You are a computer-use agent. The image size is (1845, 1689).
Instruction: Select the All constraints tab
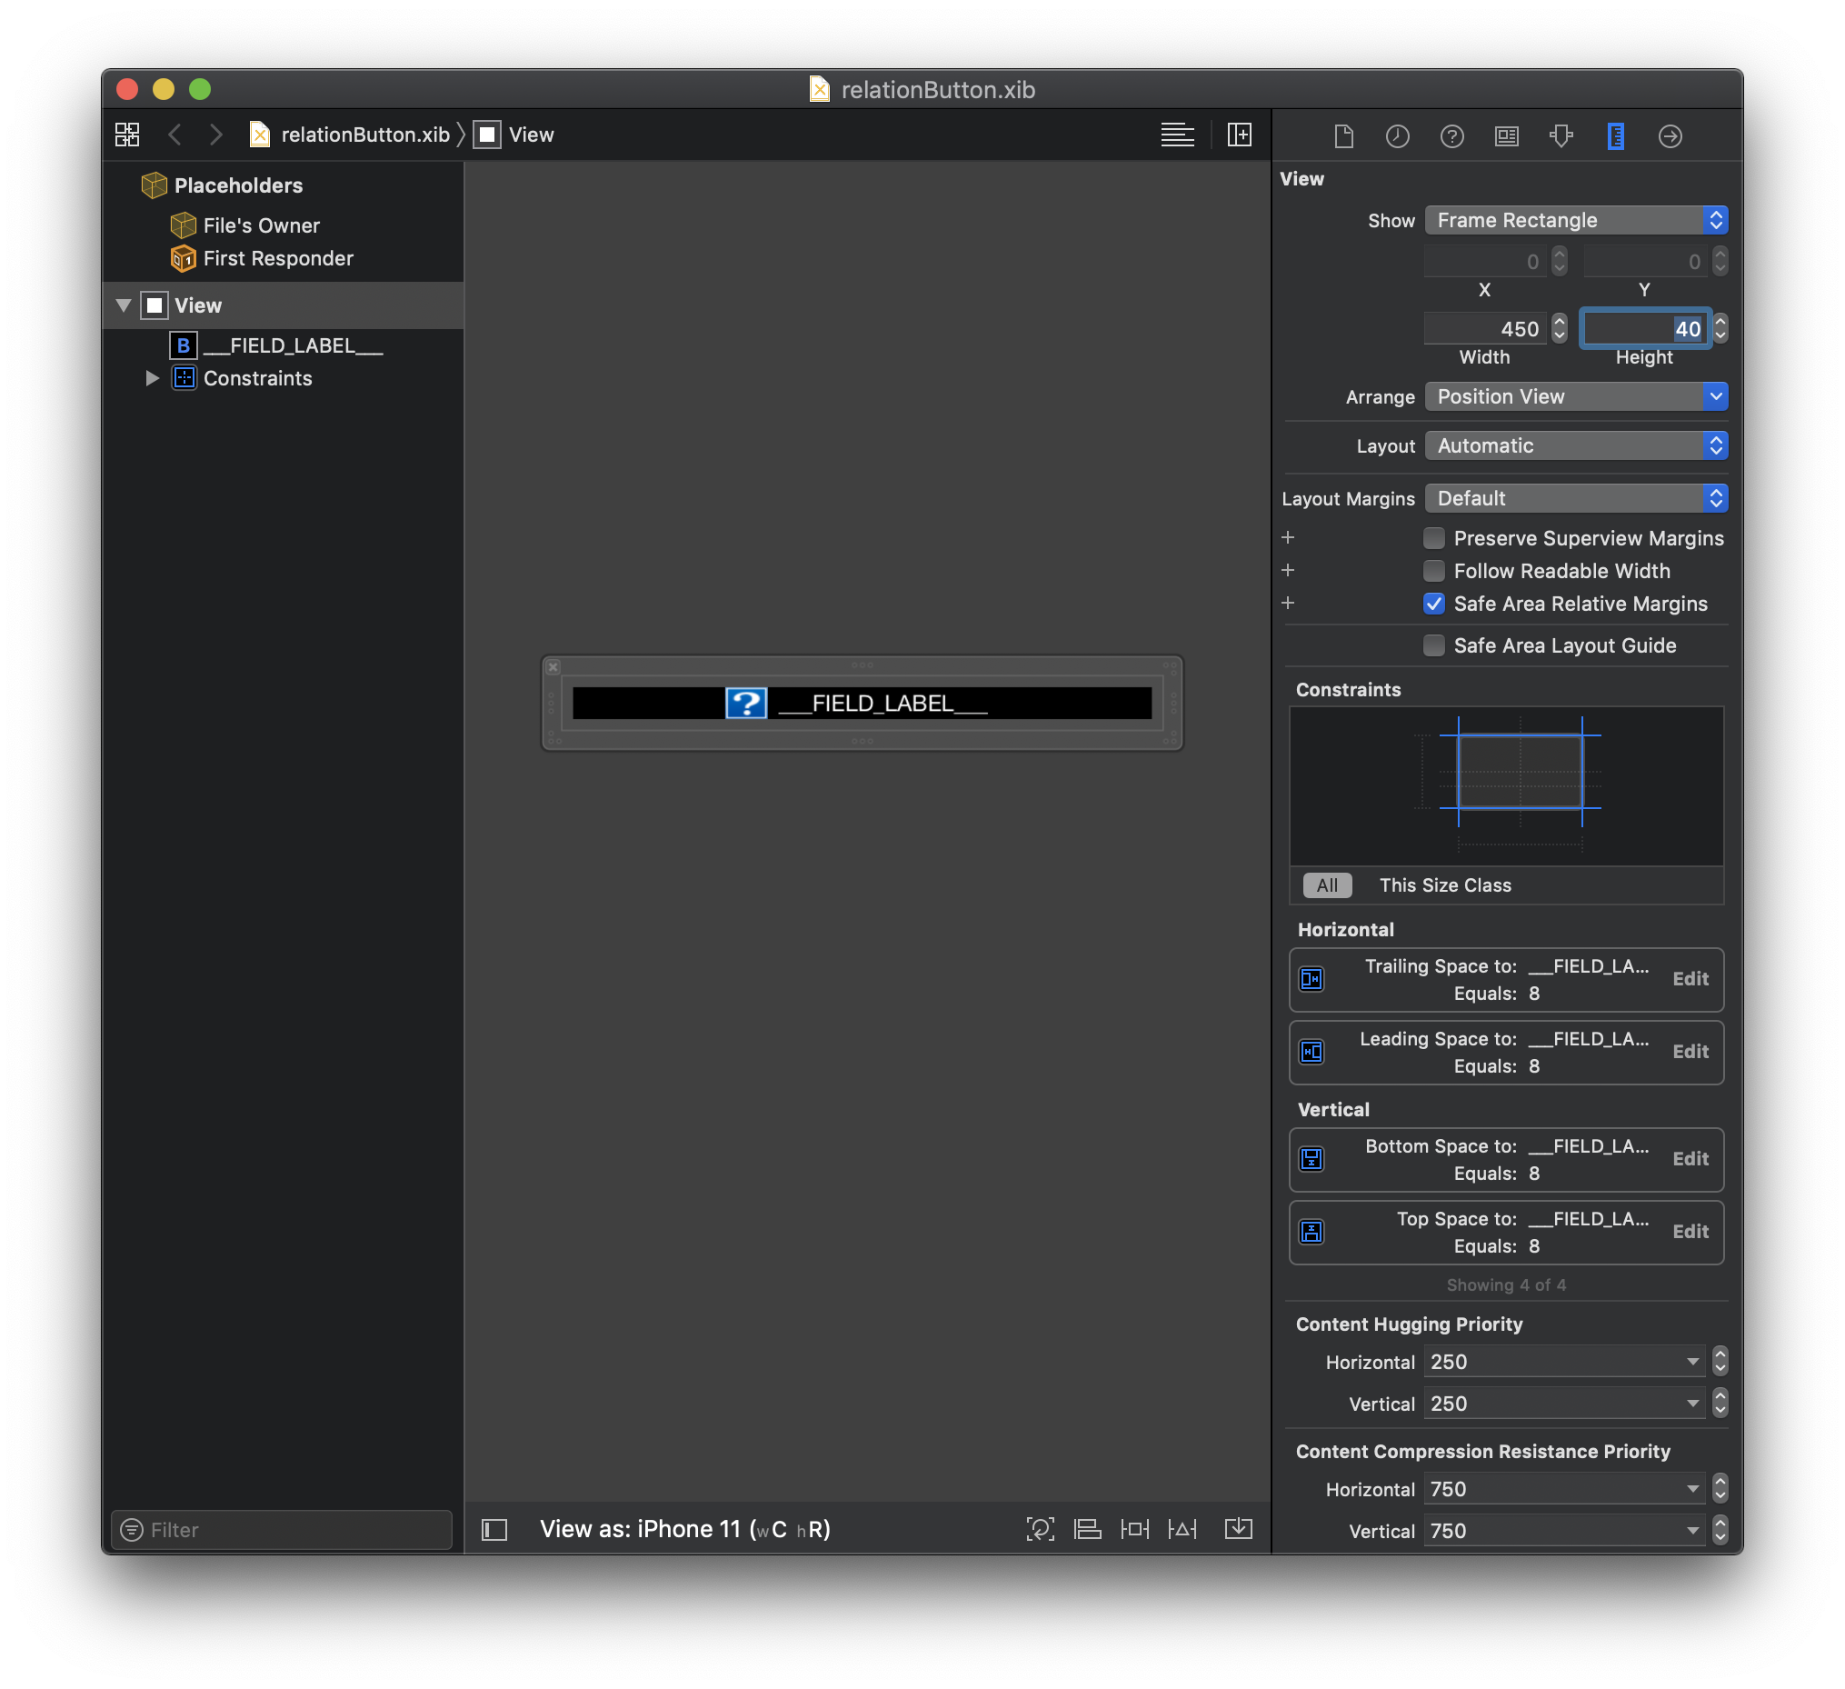tap(1324, 884)
